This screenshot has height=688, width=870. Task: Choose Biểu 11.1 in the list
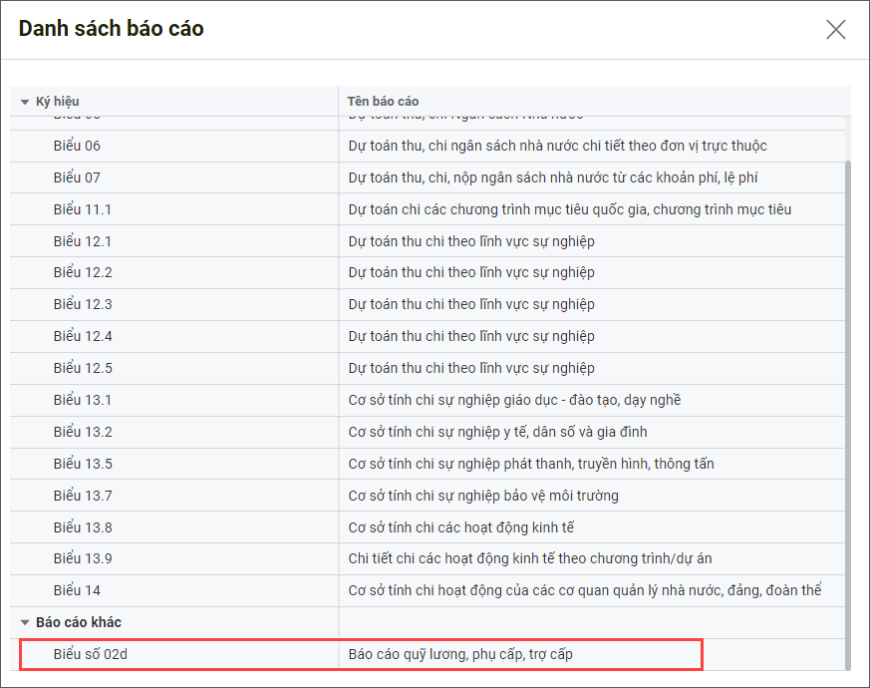(83, 209)
